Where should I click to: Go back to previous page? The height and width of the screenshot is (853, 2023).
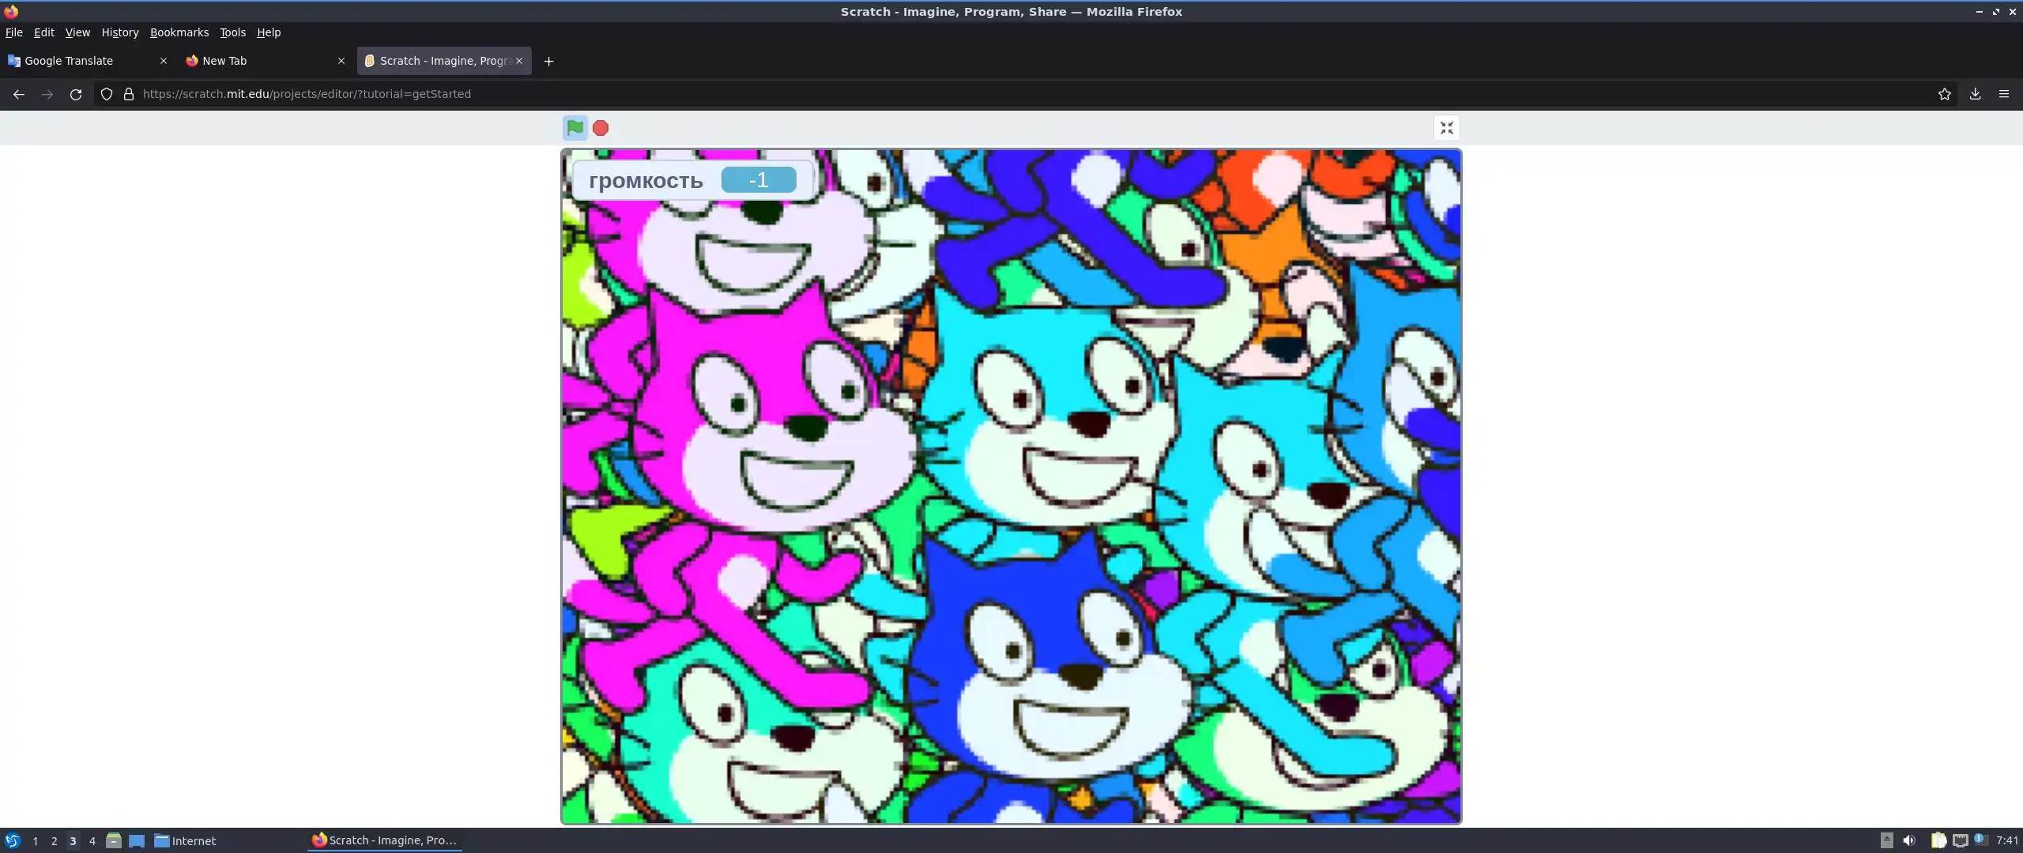19,94
